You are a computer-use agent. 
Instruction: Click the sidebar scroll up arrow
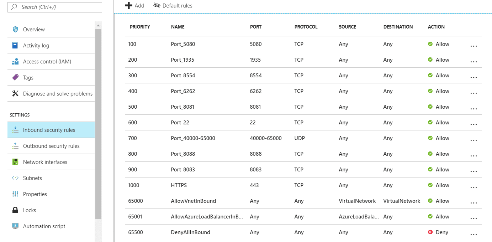click(98, 25)
